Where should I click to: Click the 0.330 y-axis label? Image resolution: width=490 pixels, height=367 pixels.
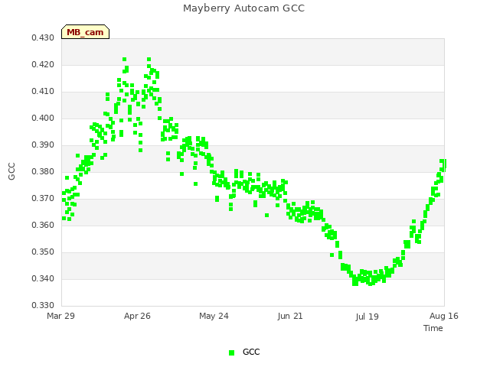click(x=43, y=306)
